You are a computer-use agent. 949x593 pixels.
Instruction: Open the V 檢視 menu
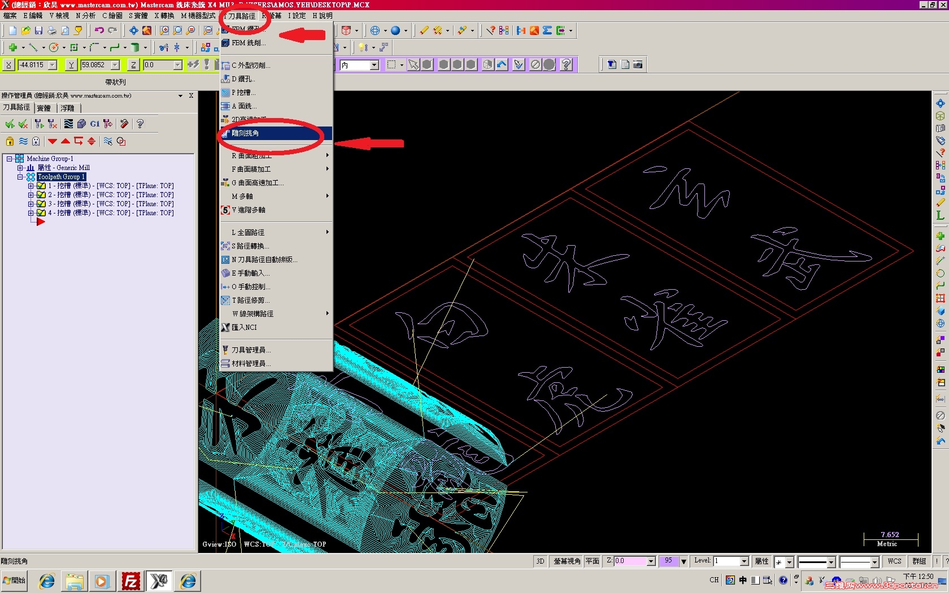[59, 16]
